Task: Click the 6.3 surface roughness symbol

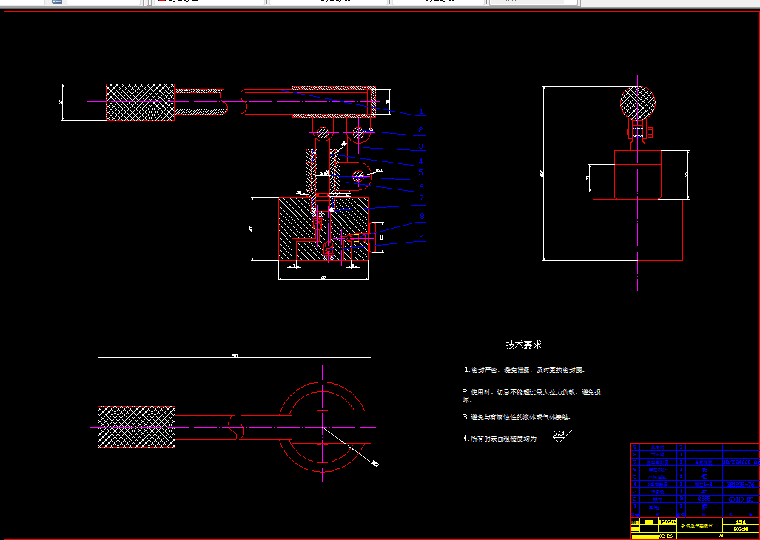Action: pyautogui.click(x=562, y=435)
